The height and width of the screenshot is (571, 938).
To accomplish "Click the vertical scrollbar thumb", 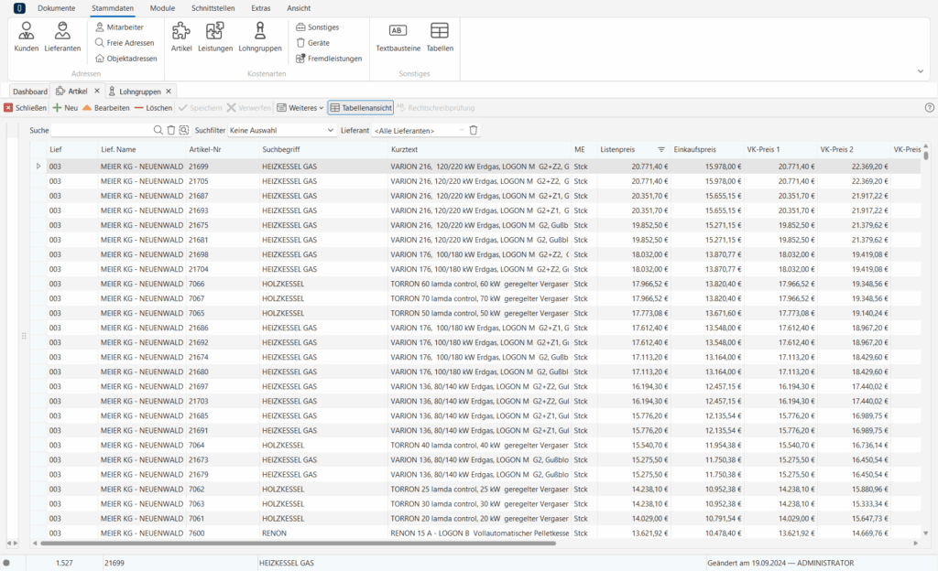I will tap(926, 156).
